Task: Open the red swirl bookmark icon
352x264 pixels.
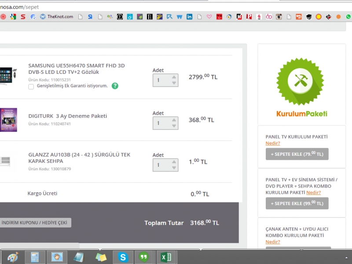Action: [3, 17]
